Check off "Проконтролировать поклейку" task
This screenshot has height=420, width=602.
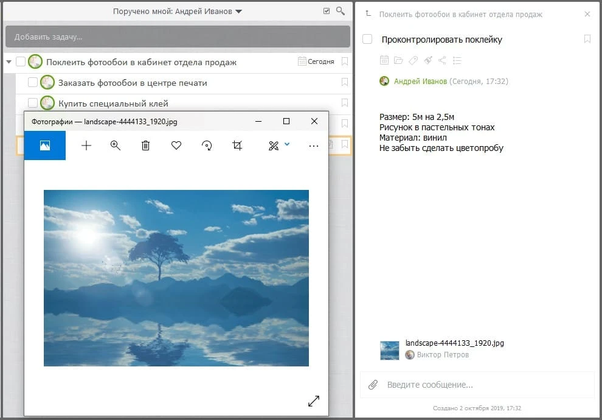(367, 40)
